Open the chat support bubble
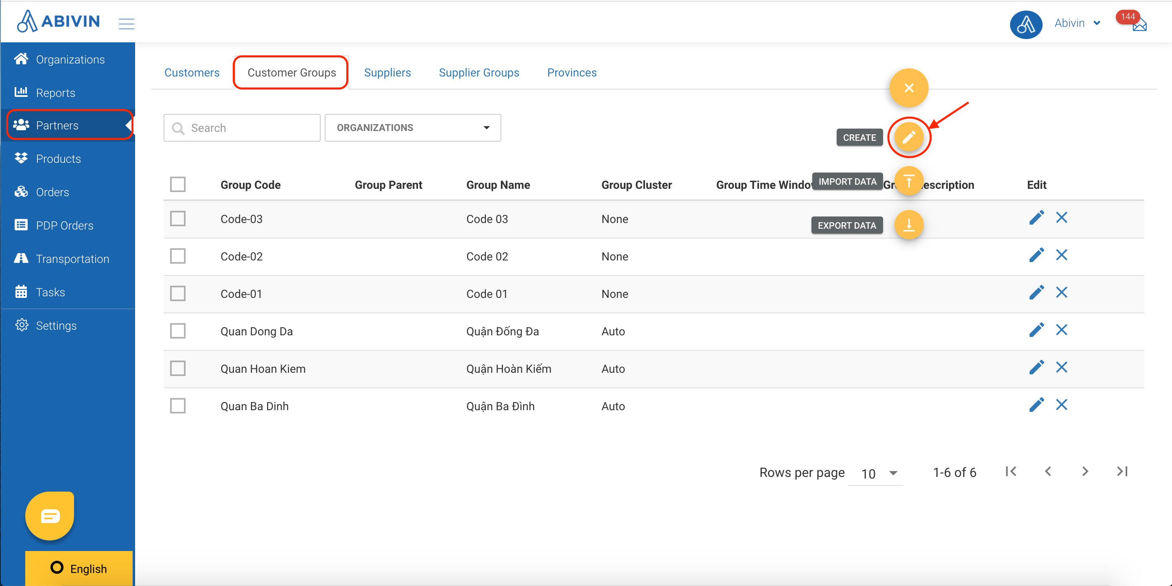 pyautogui.click(x=50, y=516)
